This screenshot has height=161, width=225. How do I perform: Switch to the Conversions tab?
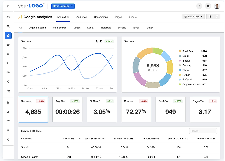pyautogui.click(x=101, y=17)
